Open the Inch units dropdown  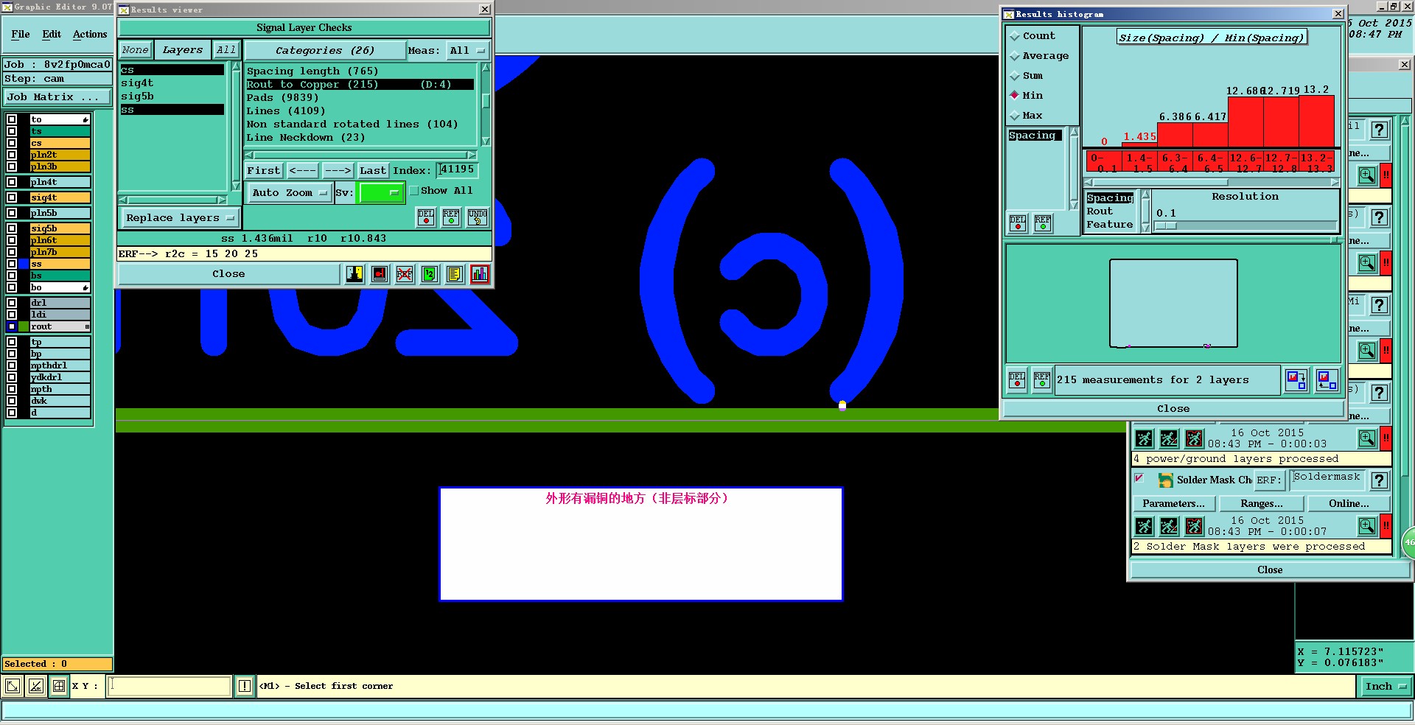[x=1386, y=687]
